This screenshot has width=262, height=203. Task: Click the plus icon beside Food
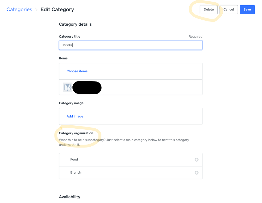pyautogui.click(x=196, y=160)
